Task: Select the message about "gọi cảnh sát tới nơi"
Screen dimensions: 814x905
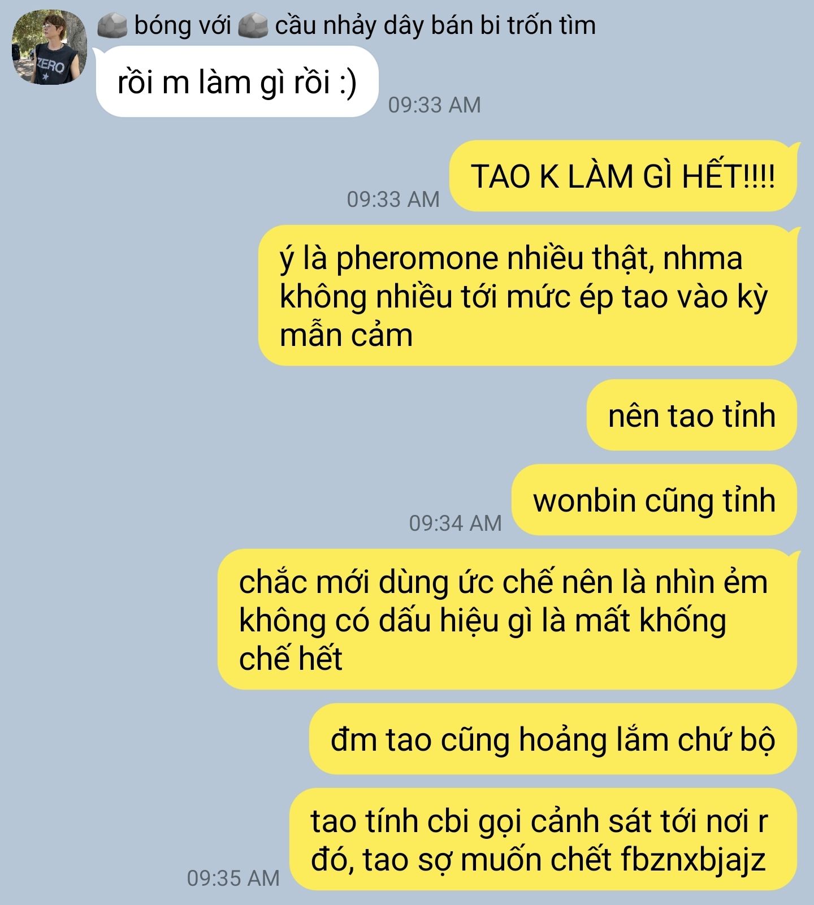Action: (x=543, y=839)
